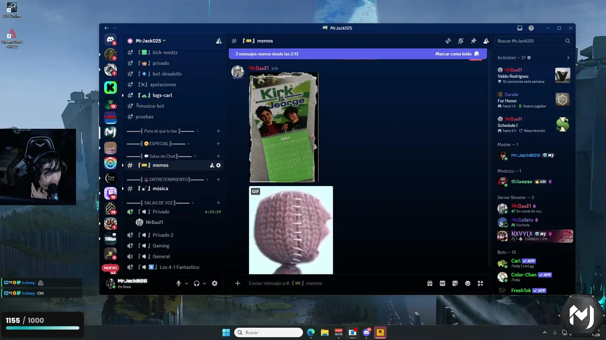Open the Tarkov server icon
606x340 pixels.
110,238
